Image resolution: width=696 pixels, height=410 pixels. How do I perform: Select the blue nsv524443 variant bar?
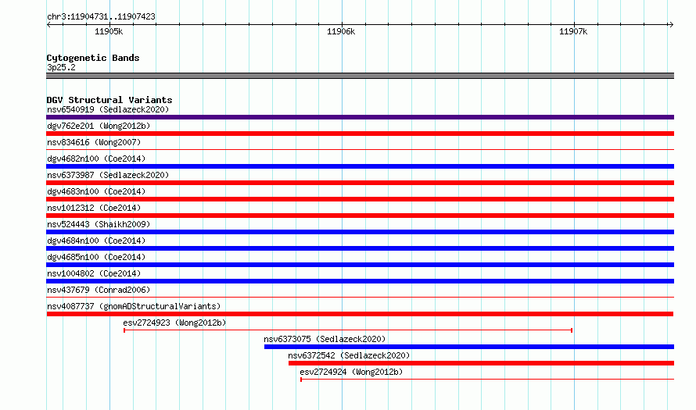(360, 232)
